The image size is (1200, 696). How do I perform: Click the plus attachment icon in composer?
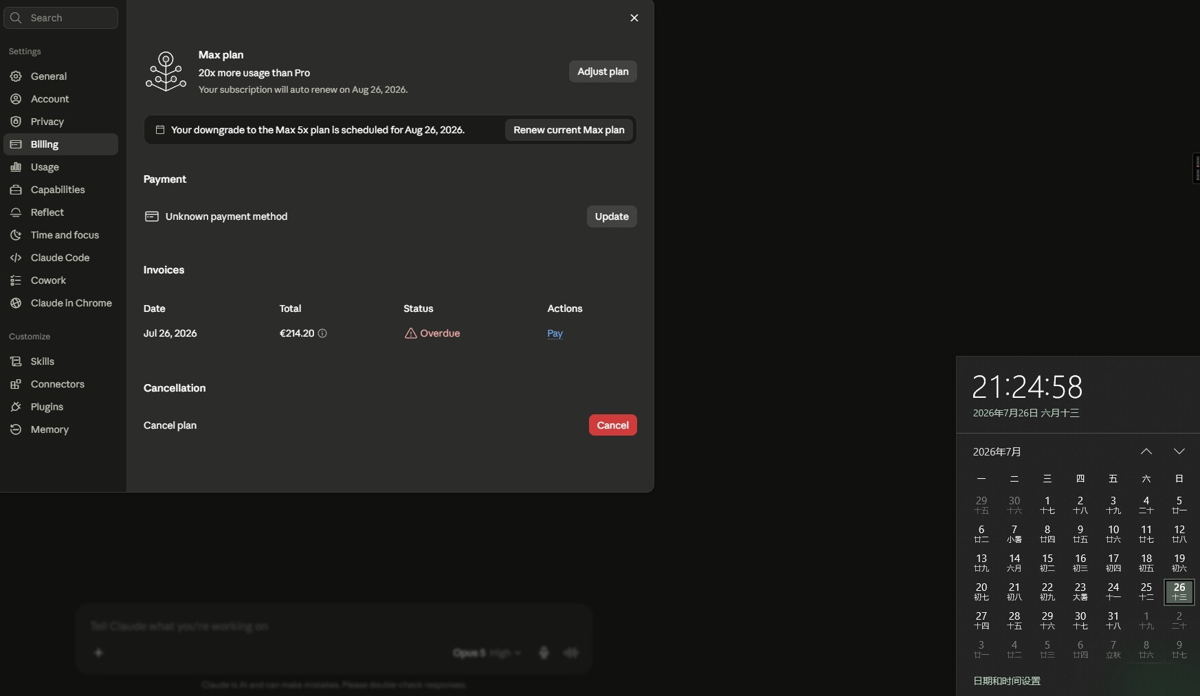pyautogui.click(x=98, y=653)
